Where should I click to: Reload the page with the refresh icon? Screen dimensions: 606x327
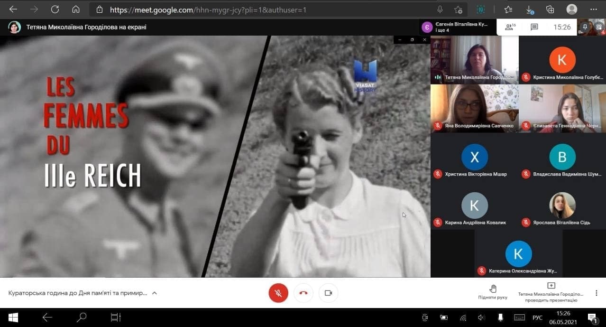(55, 9)
